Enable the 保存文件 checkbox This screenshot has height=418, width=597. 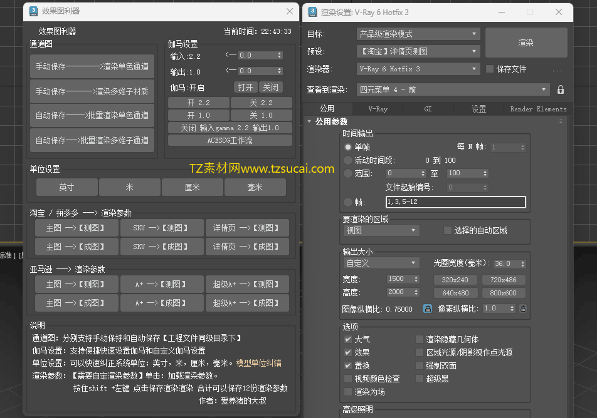pos(490,69)
